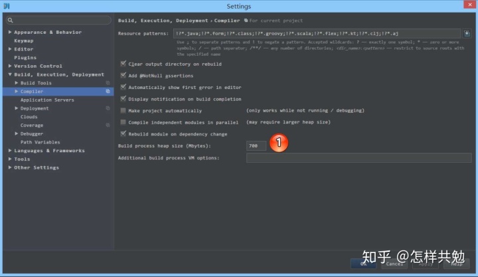The height and width of the screenshot is (277, 478).
Task: Open Keymap settings
Action: coord(24,41)
